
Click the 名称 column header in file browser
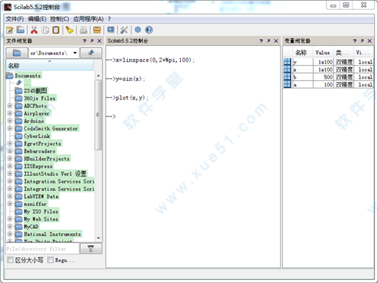click(50, 66)
